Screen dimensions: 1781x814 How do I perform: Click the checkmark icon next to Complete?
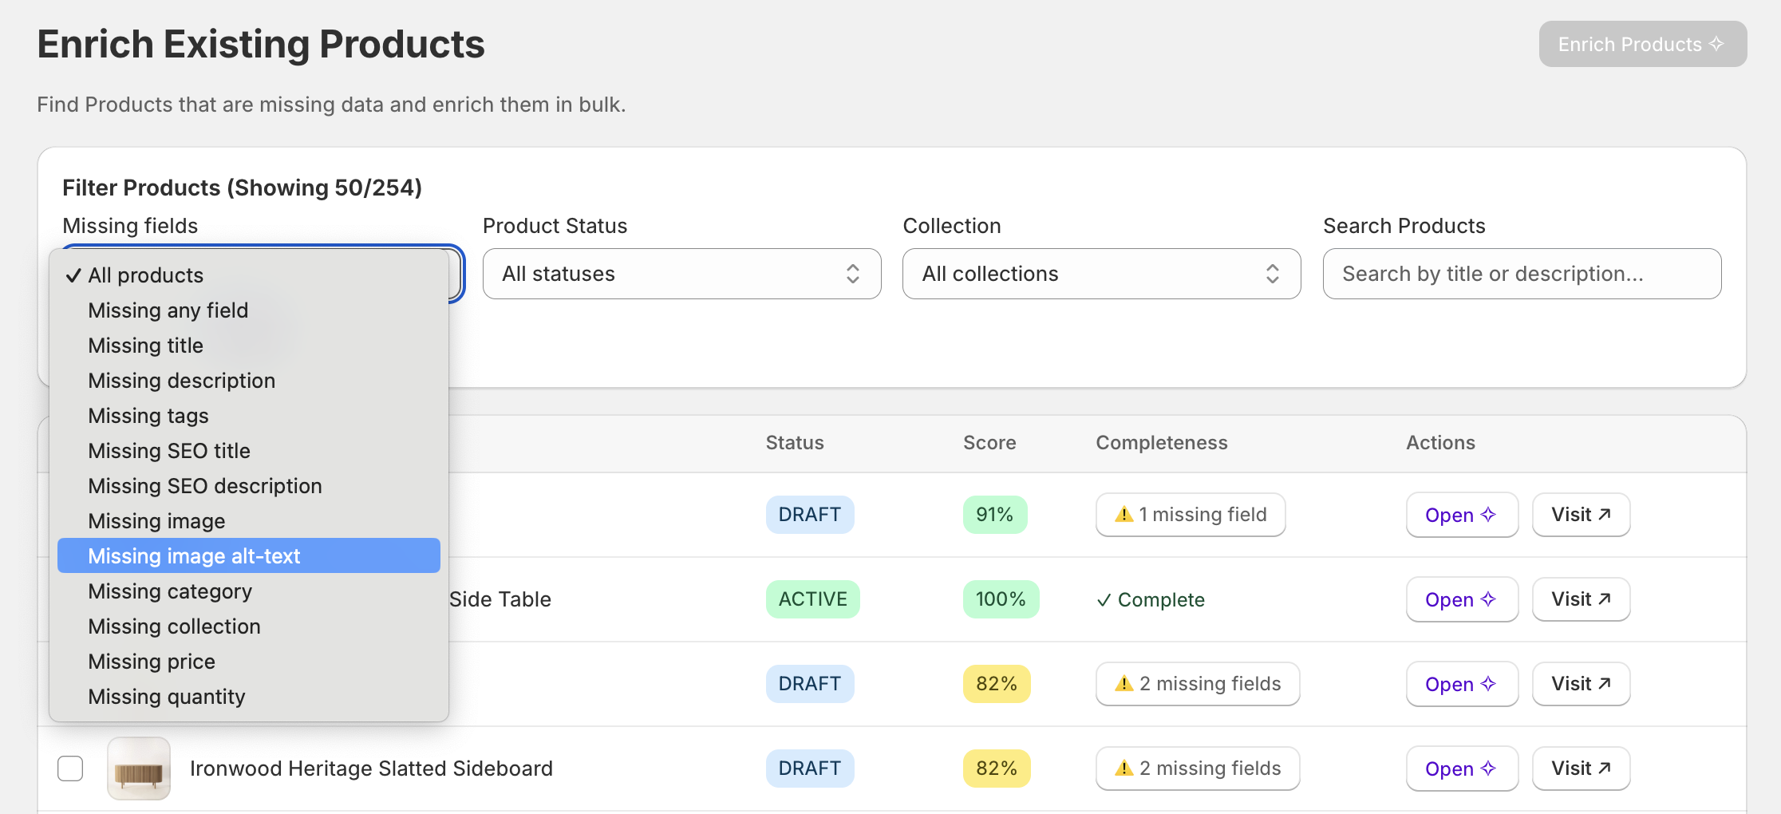[x=1105, y=599]
